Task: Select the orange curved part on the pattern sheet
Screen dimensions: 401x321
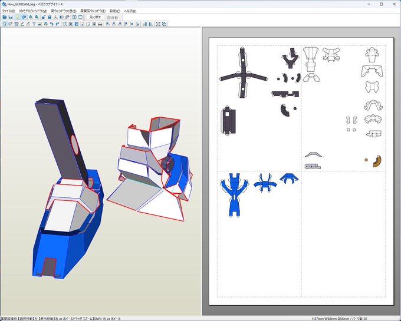Action: (x=377, y=161)
